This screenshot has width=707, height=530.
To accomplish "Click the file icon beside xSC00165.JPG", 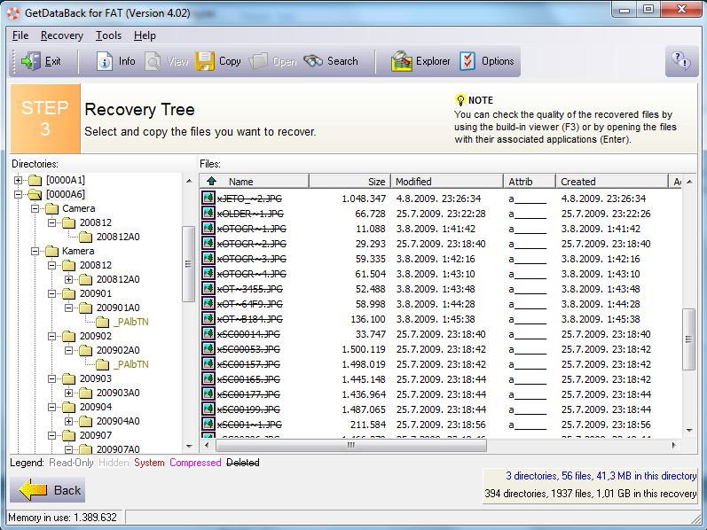I will coord(208,379).
